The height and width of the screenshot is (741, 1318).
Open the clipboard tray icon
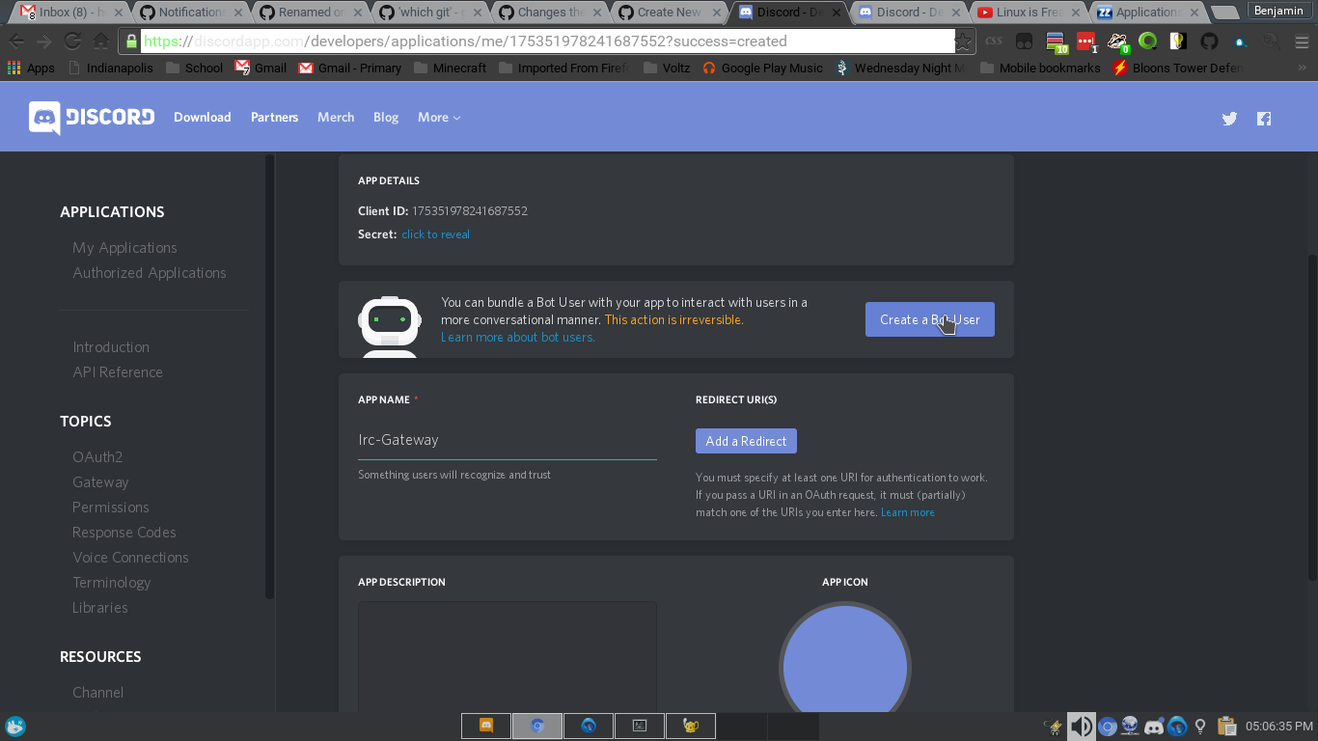point(1226,726)
